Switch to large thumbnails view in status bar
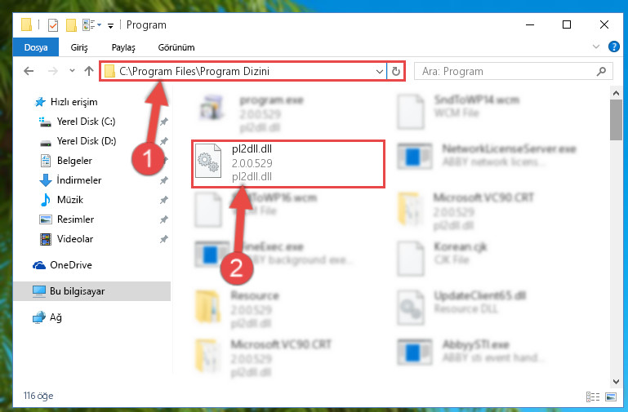628x412 pixels. [x=611, y=396]
